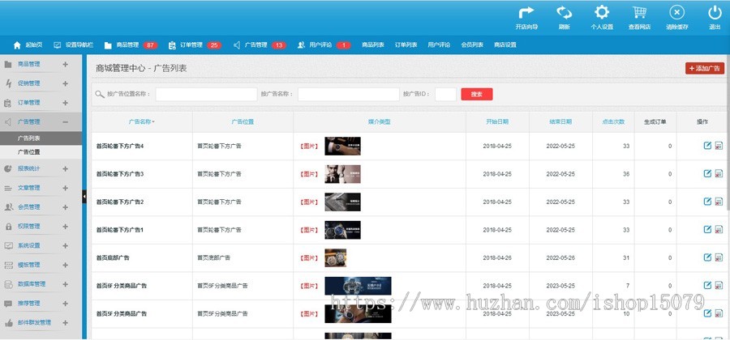Click the 清除缓存 clear cache icon
The height and width of the screenshot is (340, 730).
[x=677, y=12]
